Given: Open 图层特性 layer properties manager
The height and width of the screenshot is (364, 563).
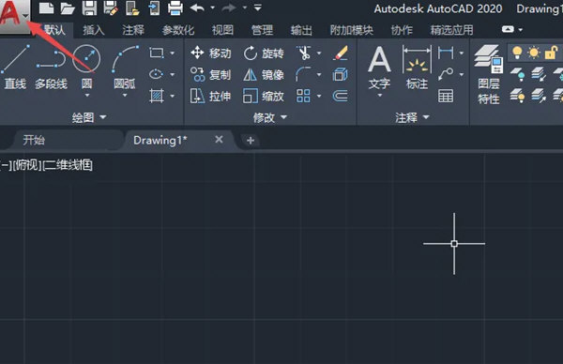Looking at the screenshot, I should [489, 75].
